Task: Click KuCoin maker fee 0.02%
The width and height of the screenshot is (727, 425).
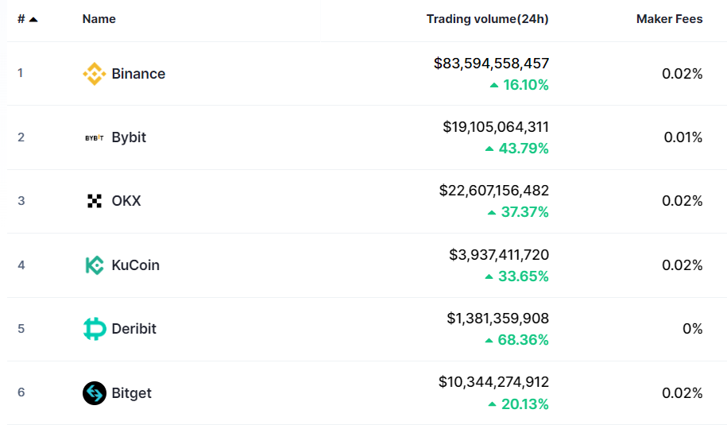Action: [x=682, y=265]
